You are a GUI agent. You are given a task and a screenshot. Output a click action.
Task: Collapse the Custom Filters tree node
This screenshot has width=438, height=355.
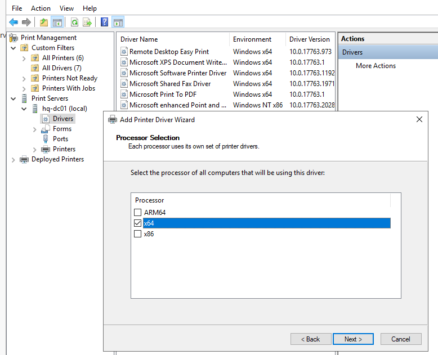click(x=14, y=48)
